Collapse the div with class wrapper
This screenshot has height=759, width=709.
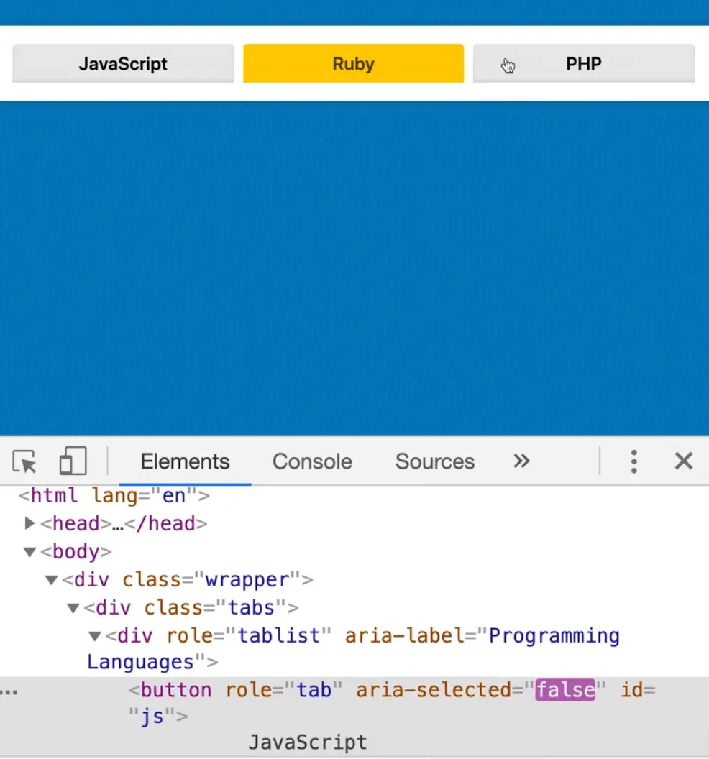(51, 580)
